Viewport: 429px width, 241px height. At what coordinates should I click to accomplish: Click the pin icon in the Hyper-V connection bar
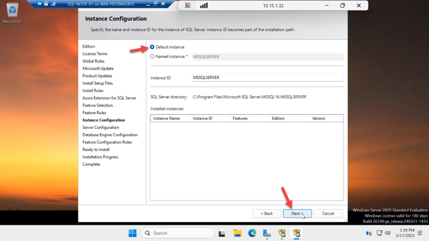[39, 4]
